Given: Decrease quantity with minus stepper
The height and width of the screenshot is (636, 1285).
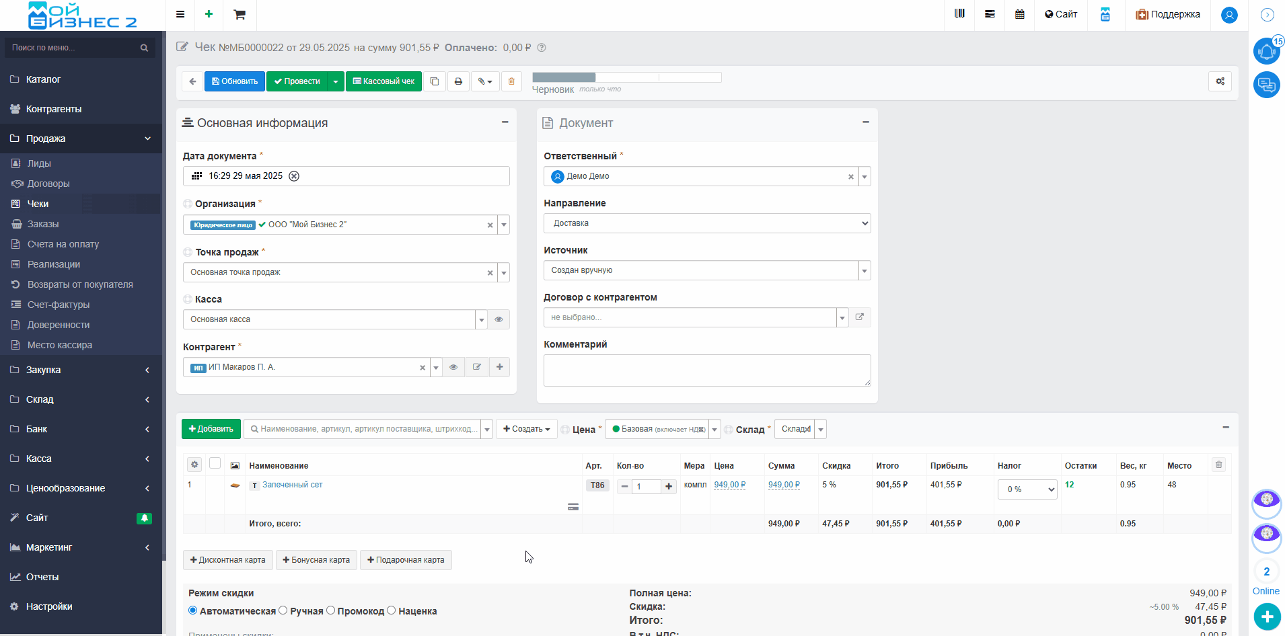Looking at the screenshot, I should point(625,487).
